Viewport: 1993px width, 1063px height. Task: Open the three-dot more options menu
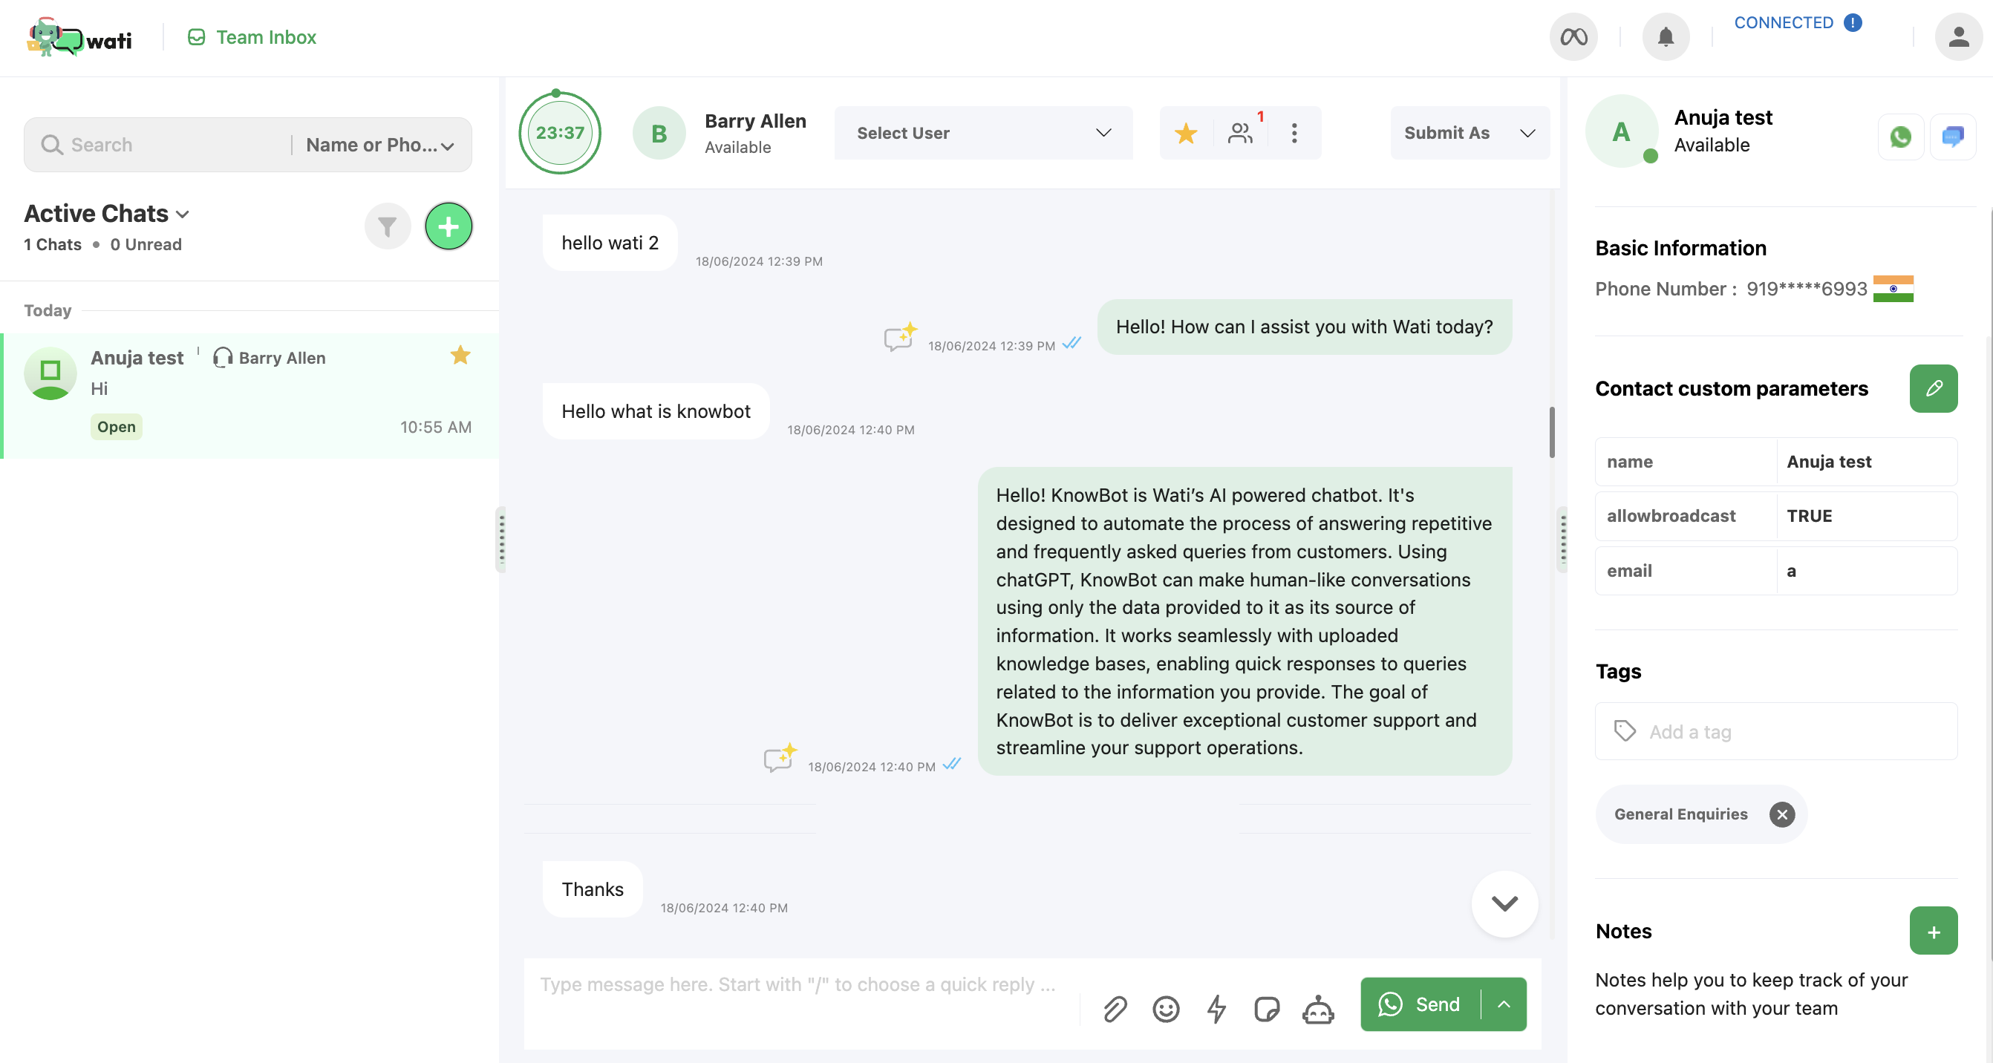pos(1294,133)
